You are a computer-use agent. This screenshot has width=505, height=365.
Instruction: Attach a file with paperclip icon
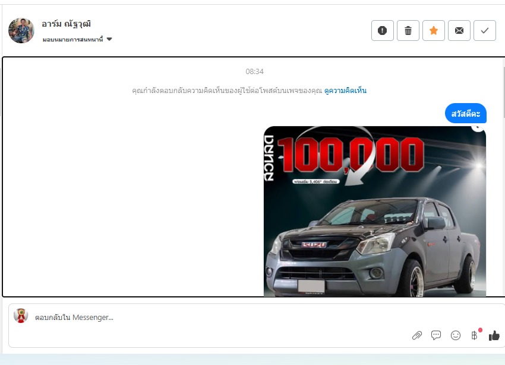[417, 335]
